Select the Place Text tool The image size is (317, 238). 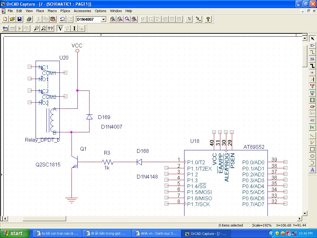pos(312,170)
